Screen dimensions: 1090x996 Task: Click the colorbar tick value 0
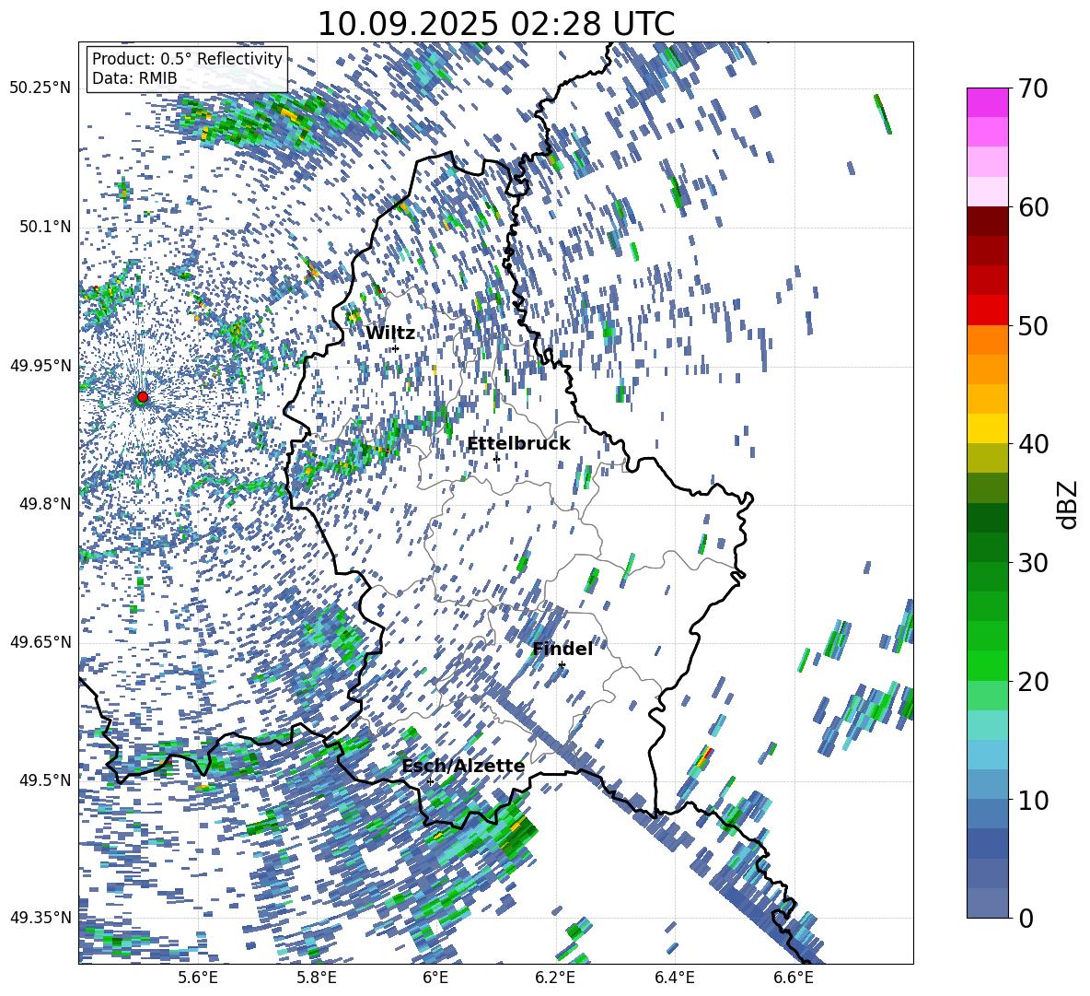click(x=1026, y=918)
